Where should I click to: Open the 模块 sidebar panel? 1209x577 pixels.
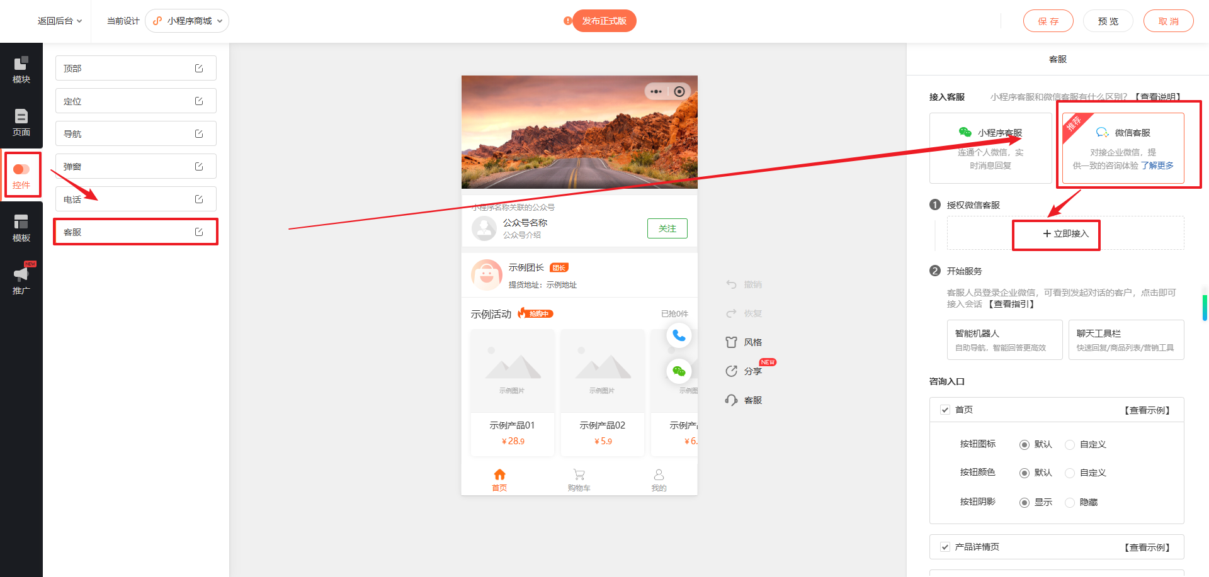click(21, 69)
